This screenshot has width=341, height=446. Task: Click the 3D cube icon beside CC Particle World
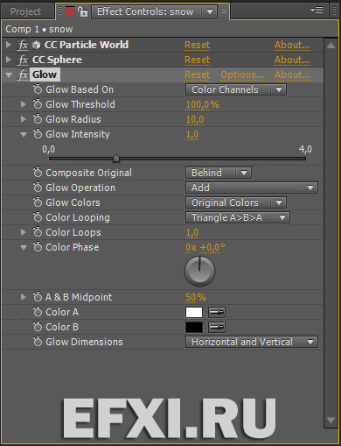coord(36,45)
